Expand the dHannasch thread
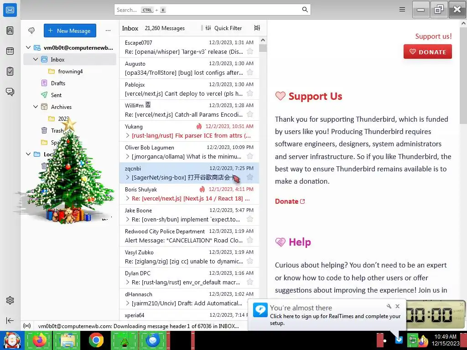 [128, 303]
